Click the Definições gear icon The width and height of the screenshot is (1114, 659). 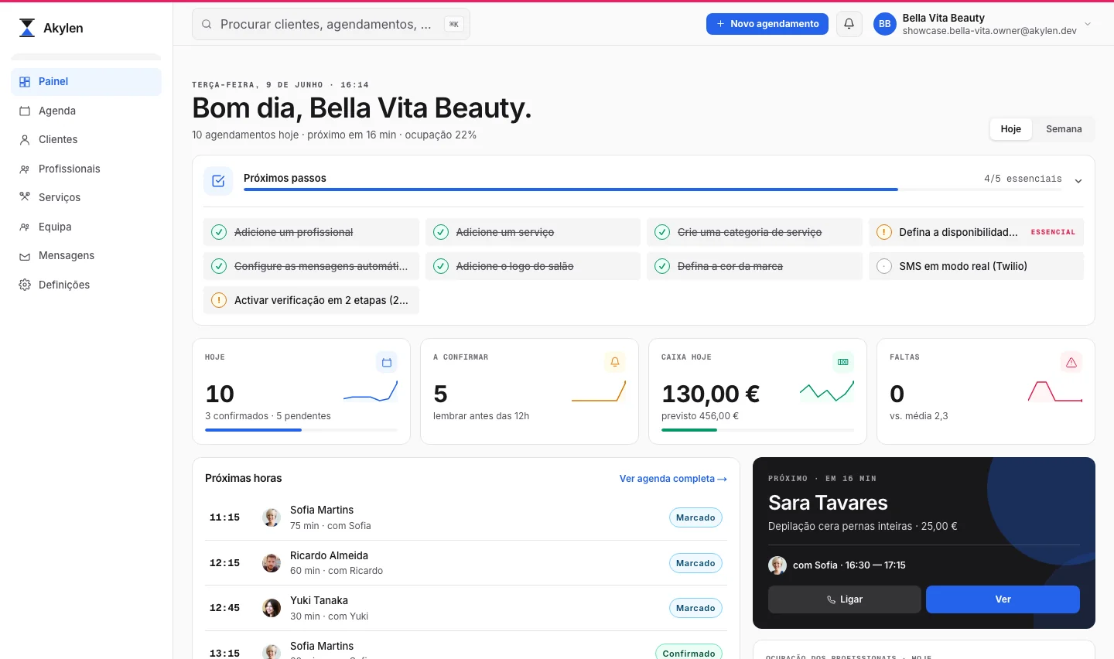click(x=25, y=285)
